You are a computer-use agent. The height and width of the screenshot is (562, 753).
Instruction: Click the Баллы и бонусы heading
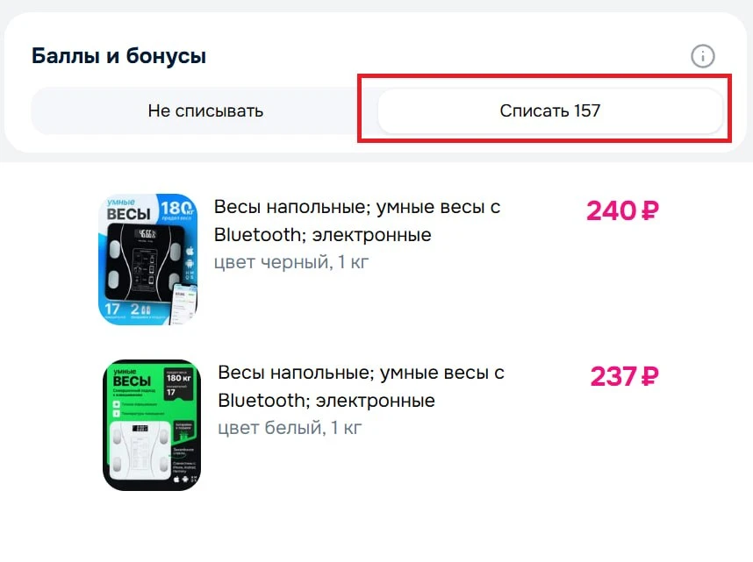[x=118, y=57]
